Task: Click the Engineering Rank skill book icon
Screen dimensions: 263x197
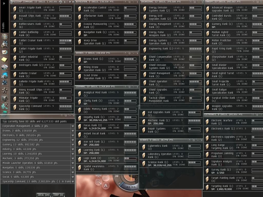Action: point(145,50)
